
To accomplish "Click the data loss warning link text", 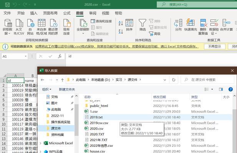I will point(117,47).
